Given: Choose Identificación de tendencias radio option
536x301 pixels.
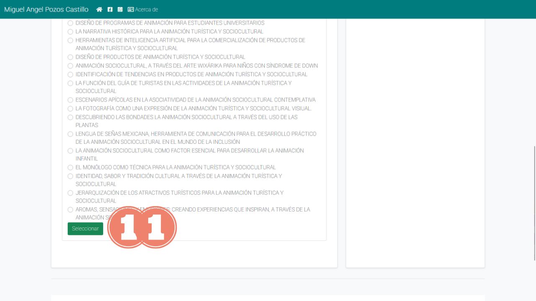Looking at the screenshot, I should tap(70, 75).
